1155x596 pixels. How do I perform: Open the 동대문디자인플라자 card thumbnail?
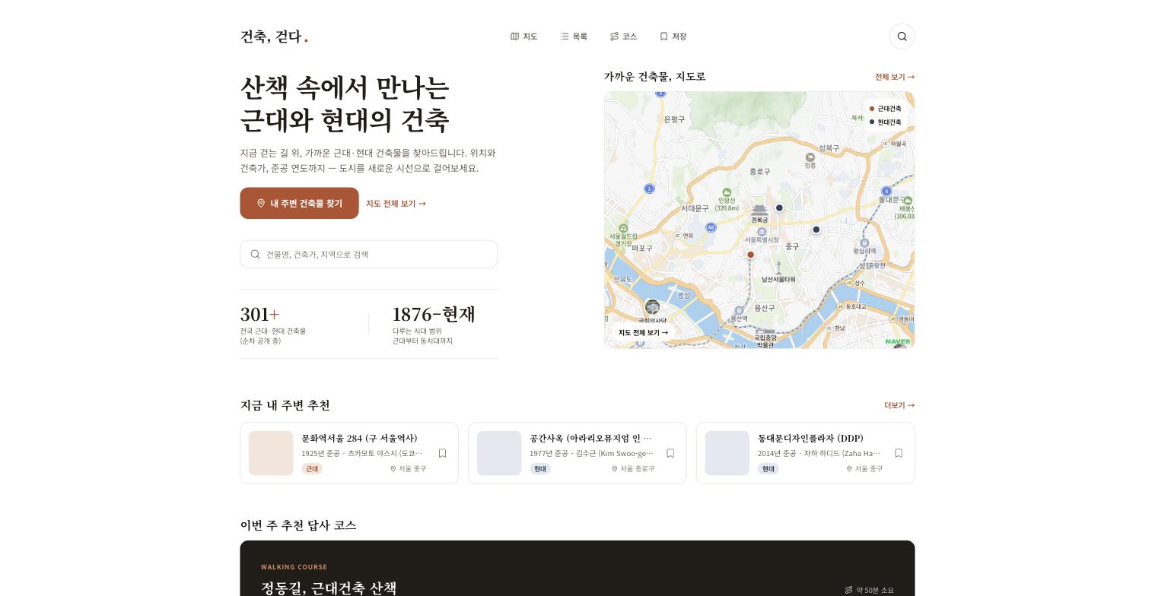[x=727, y=453]
